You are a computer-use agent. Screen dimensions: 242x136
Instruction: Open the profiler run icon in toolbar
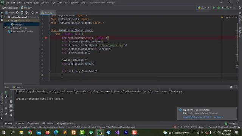pyautogui.click(x=227, y=8)
